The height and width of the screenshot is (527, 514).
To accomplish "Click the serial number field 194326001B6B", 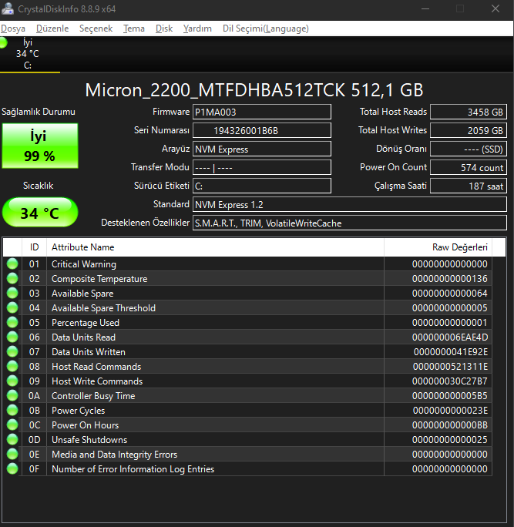I will tap(262, 130).
